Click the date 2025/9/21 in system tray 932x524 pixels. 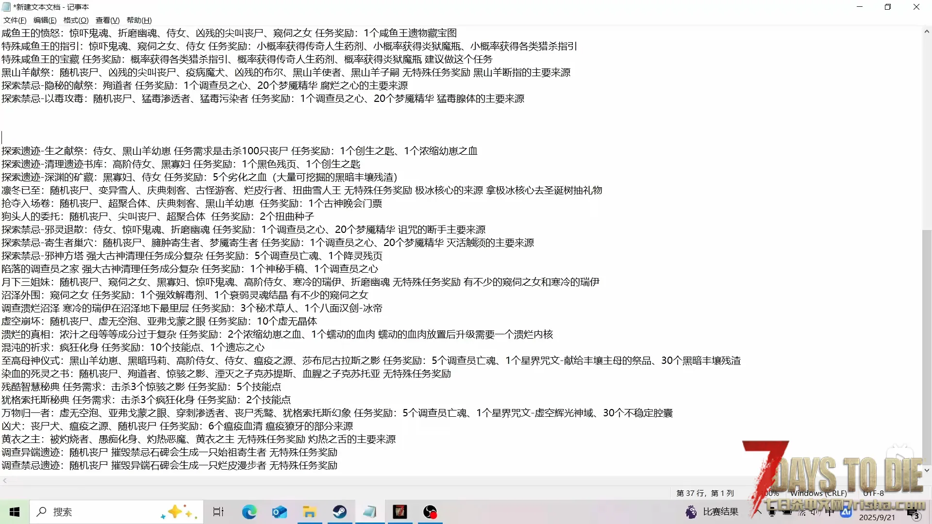click(877, 517)
